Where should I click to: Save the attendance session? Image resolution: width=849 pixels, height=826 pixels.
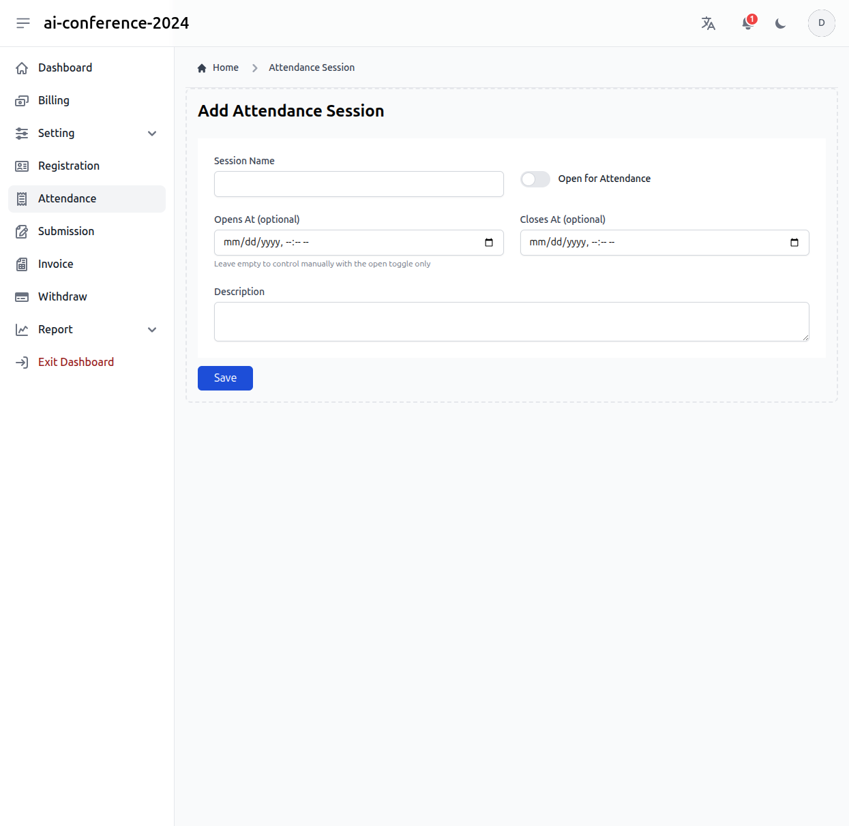225,378
